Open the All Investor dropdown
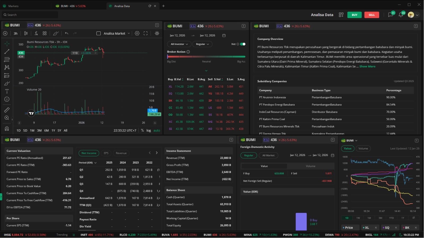The height and width of the screenshot is (238, 424). click(179, 44)
